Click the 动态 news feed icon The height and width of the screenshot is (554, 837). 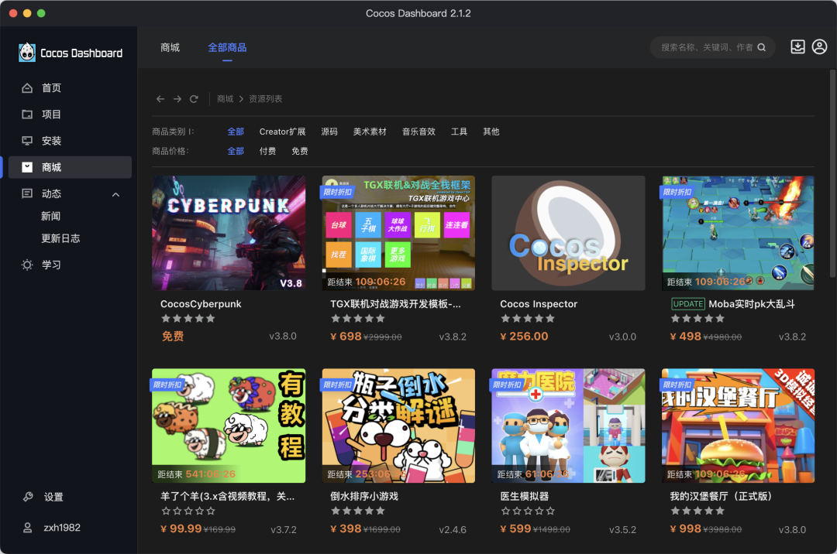click(x=27, y=193)
